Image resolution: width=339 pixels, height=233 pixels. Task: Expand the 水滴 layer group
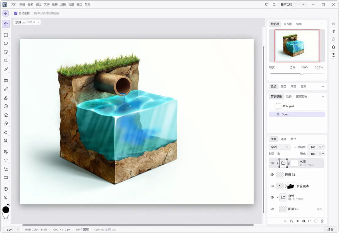277,163
